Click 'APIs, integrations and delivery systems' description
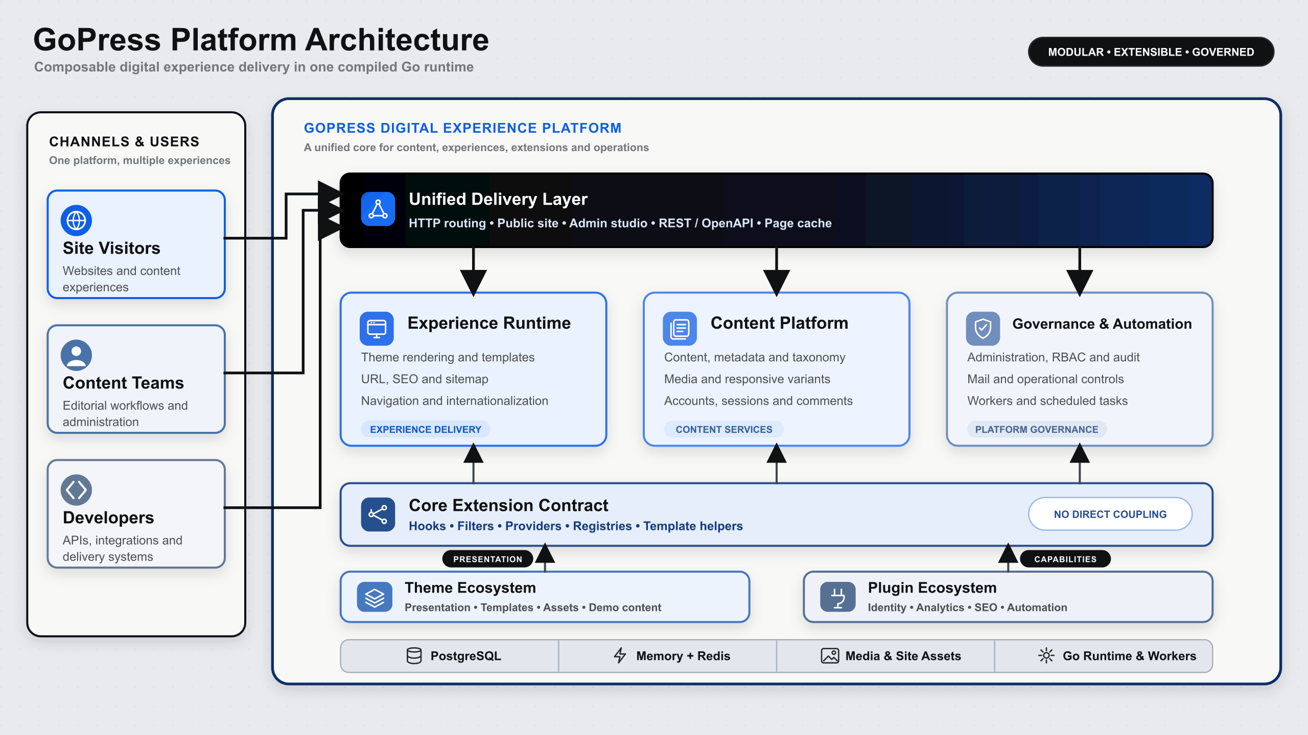 click(x=122, y=548)
